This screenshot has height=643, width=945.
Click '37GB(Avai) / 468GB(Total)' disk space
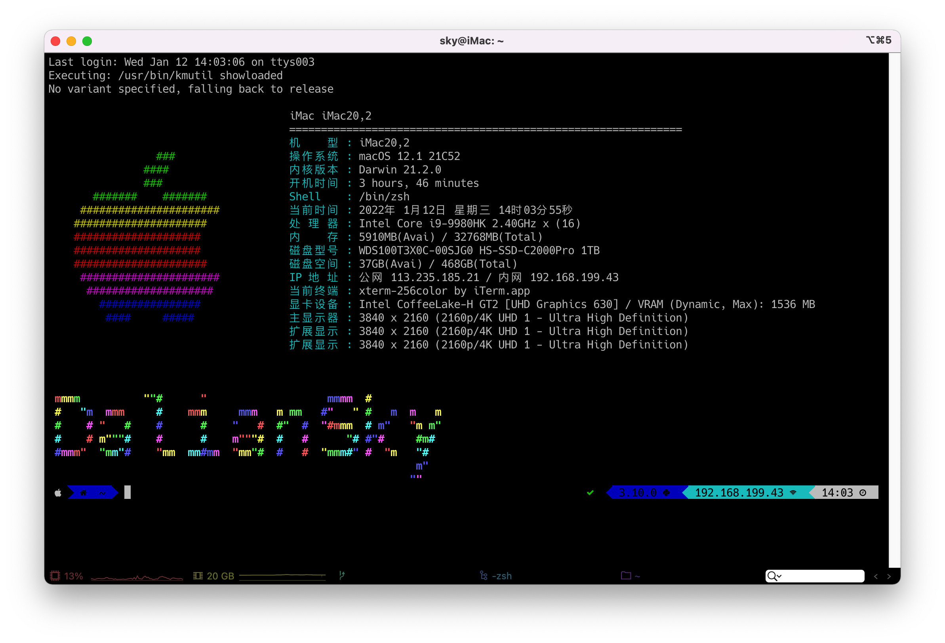click(x=438, y=264)
